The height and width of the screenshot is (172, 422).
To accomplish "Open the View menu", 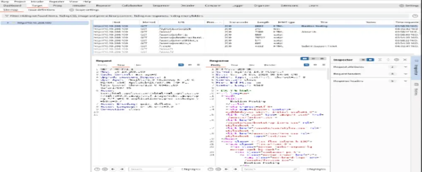I will point(73,2).
